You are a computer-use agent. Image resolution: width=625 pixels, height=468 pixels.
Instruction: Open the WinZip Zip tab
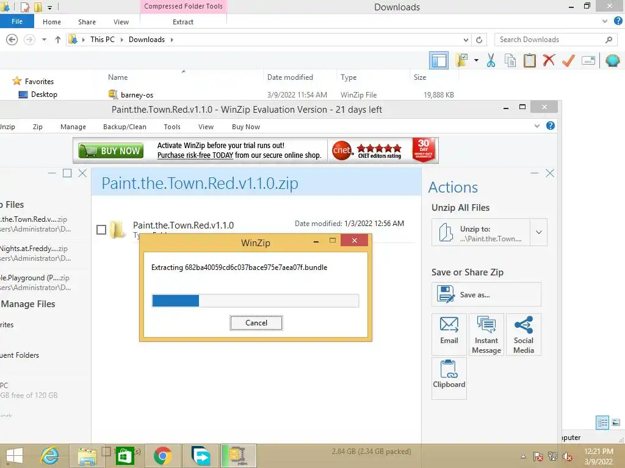click(37, 127)
